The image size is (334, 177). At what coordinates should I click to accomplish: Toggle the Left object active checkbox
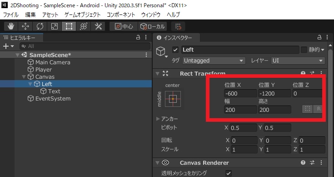(x=175, y=50)
